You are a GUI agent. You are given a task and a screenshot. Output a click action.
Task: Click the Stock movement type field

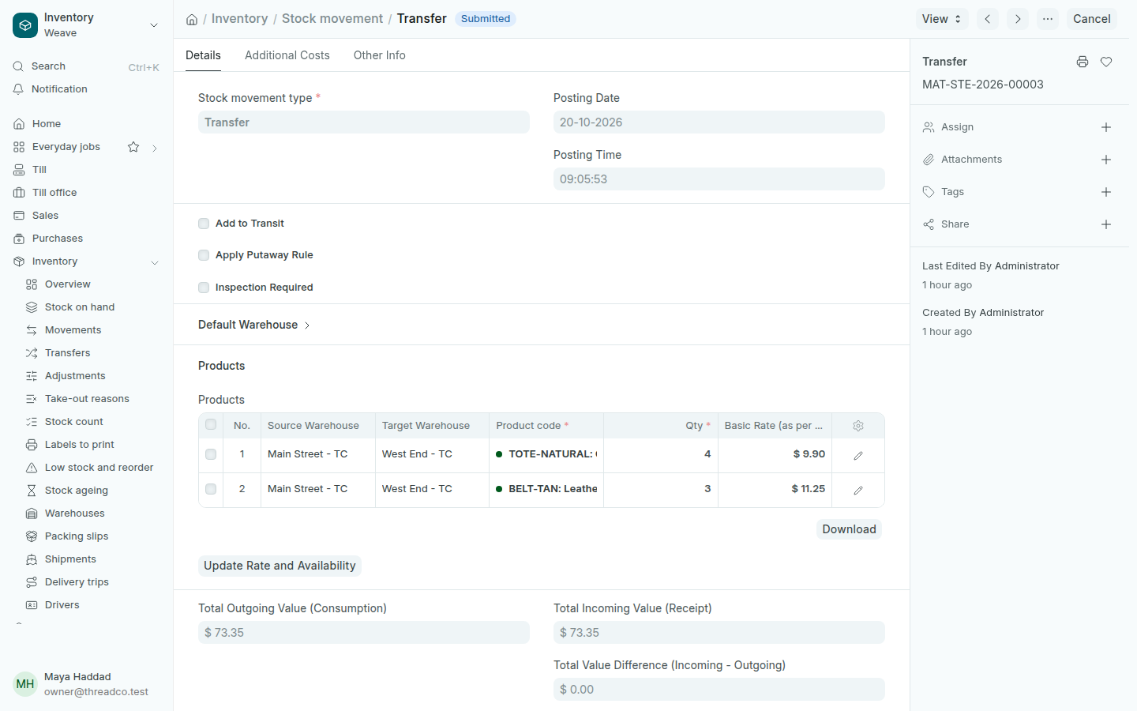tap(364, 122)
